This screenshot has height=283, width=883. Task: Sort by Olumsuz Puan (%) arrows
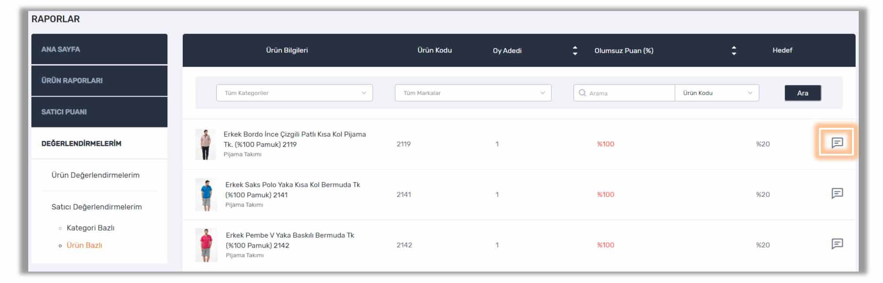[734, 50]
